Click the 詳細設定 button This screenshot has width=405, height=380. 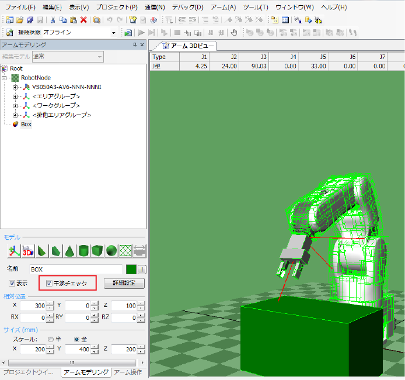coord(124,284)
